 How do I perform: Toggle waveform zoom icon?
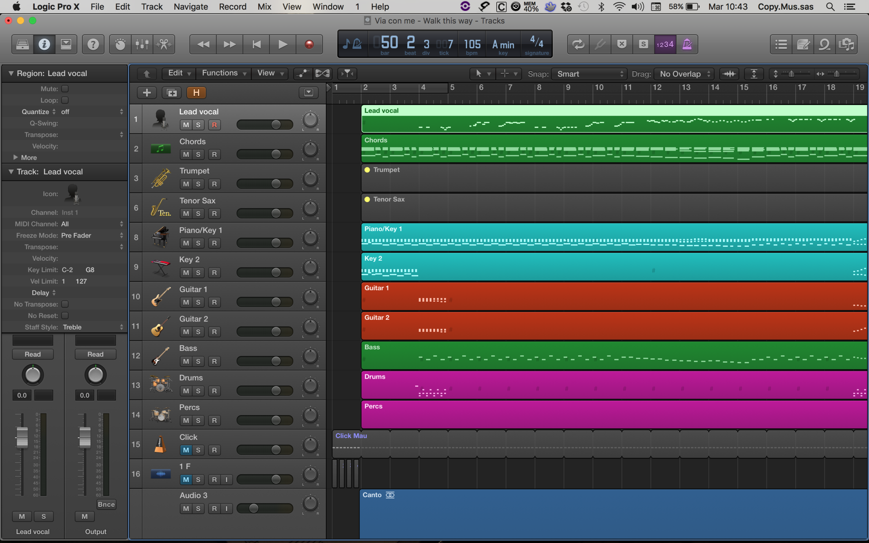point(729,74)
